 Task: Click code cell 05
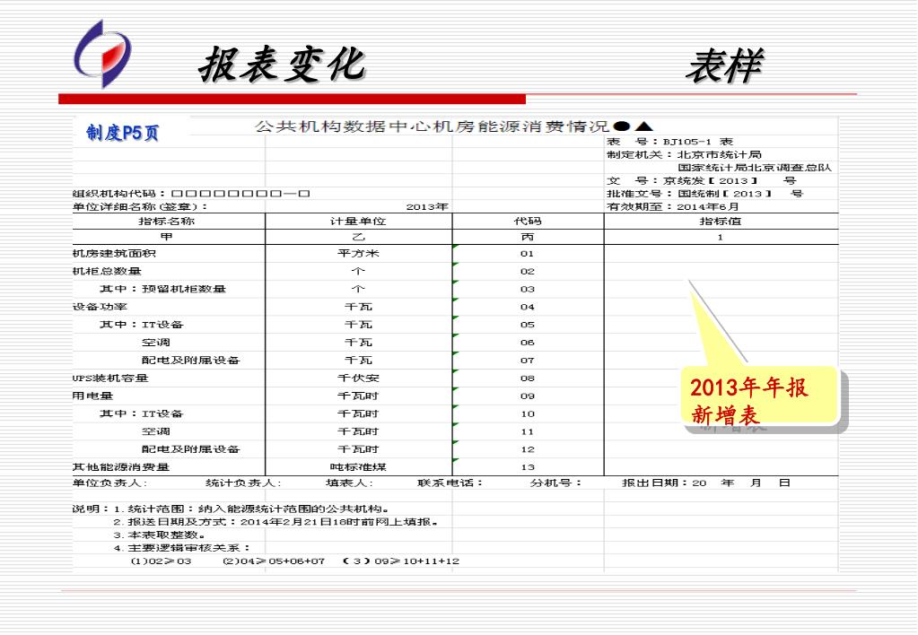click(528, 325)
